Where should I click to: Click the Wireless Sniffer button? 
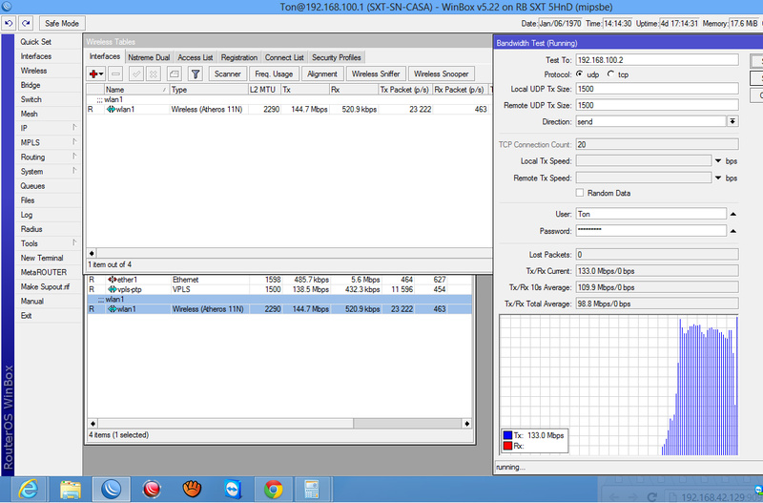coord(376,74)
